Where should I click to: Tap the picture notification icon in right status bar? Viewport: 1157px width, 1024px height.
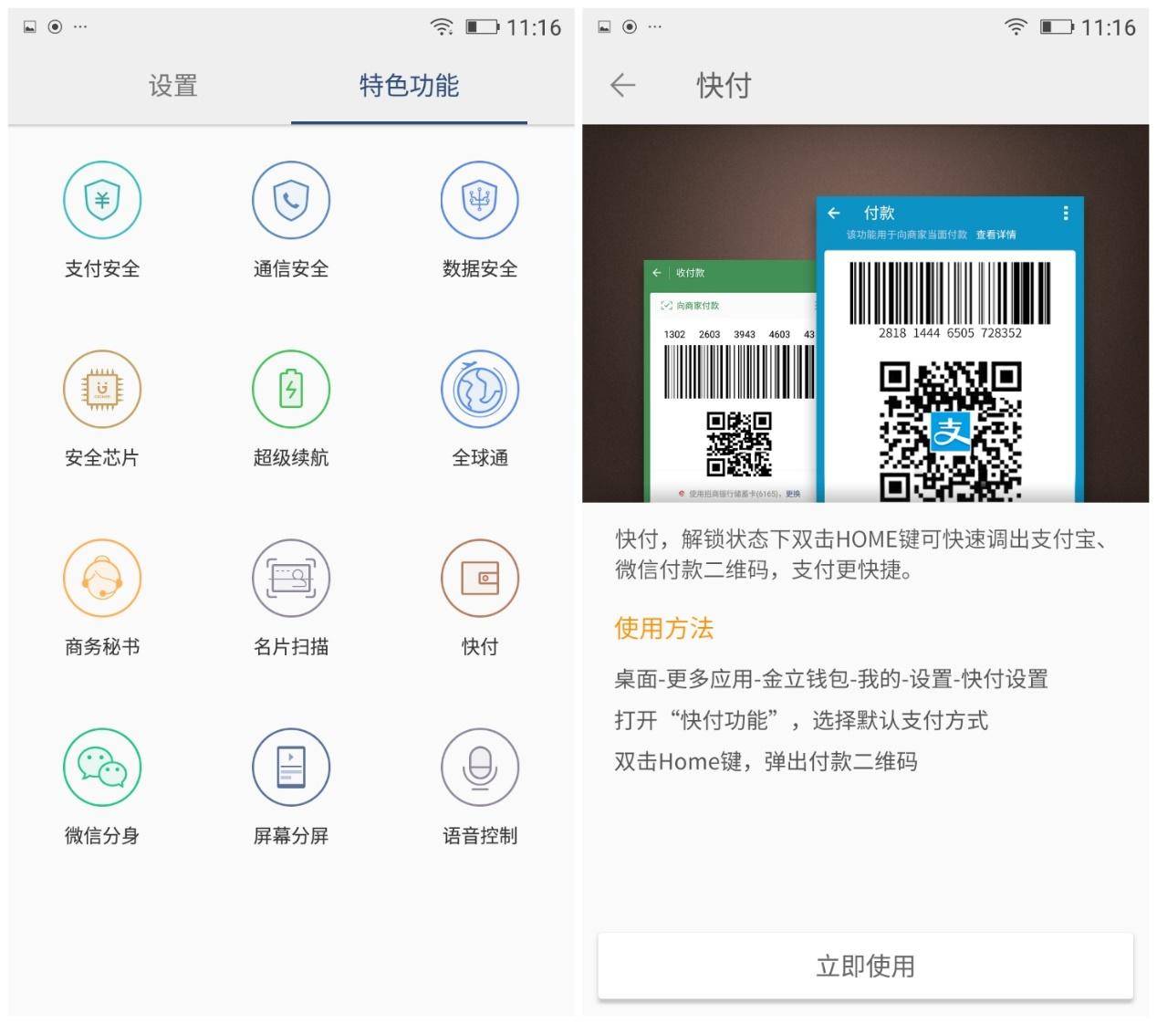[x=604, y=26]
